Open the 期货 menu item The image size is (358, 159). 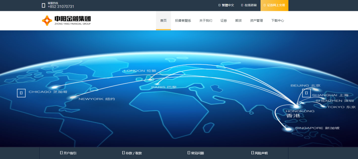point(239,21)
